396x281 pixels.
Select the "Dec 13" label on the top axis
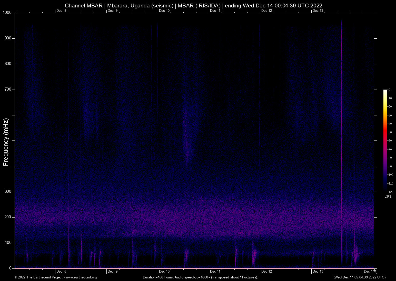click(318, 11)
